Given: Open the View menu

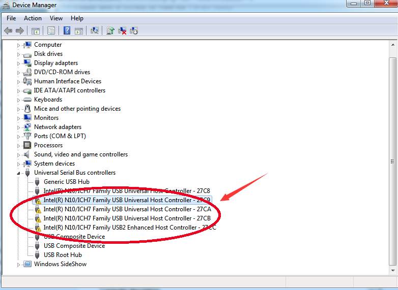Looking at the screenshot, I should (56, 18).
